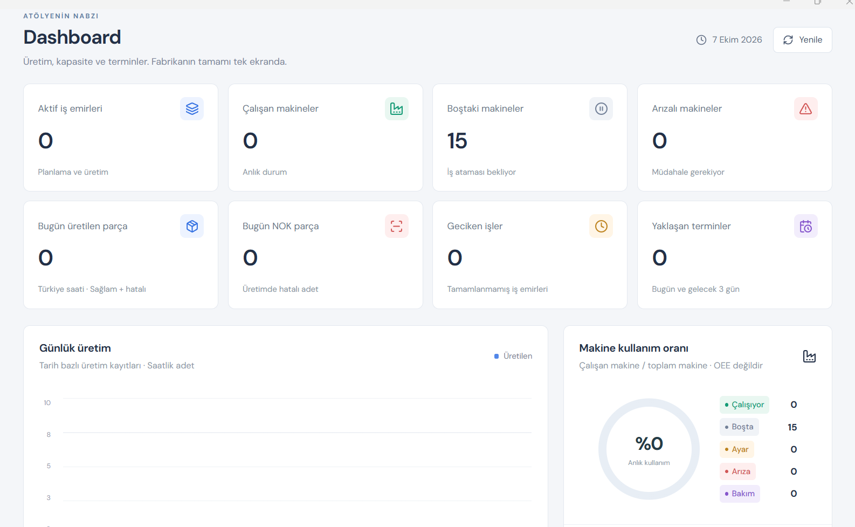Viewport: 855px width, 527px height.
Task: Click the Türkiye saati · Sağlam + hatalı caption
Action: [92, 289]
